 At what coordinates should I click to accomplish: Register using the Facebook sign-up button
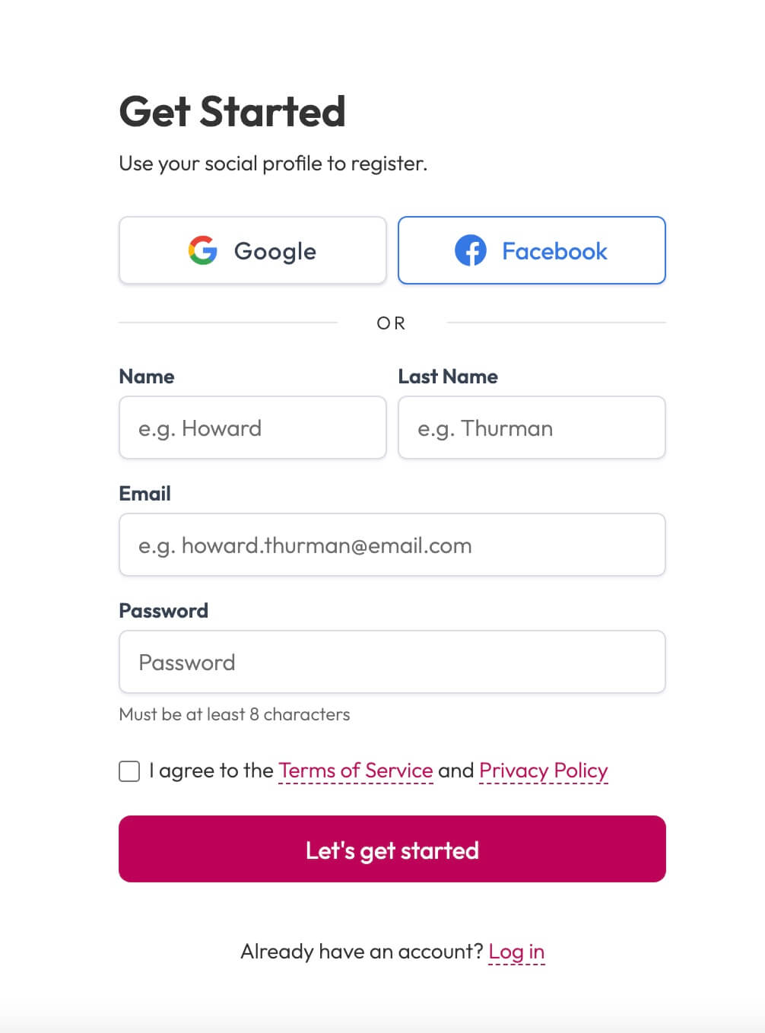pos(531,250)
